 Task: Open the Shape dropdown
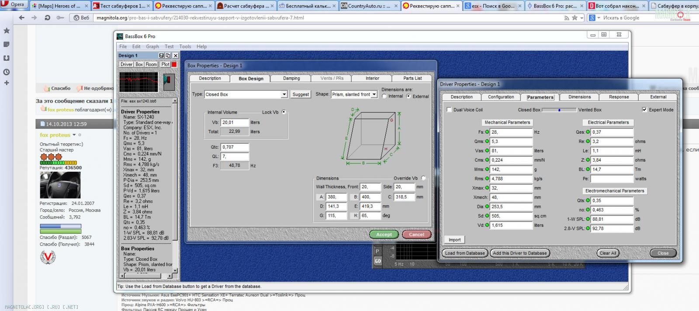coord(374,94)
